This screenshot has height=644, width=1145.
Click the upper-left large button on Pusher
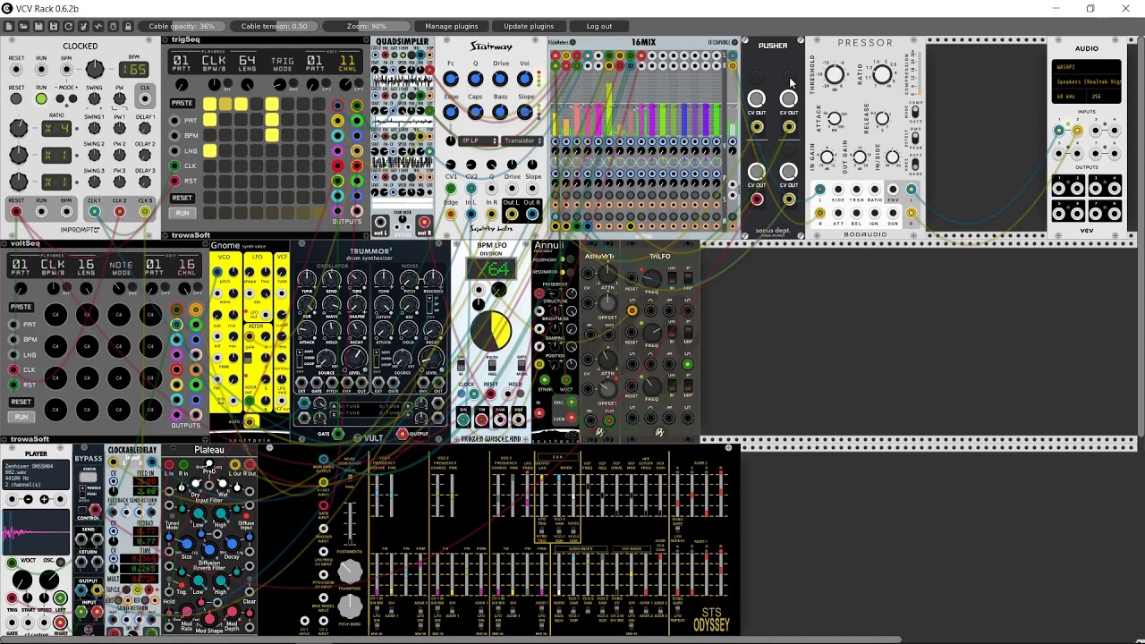point(757,98)
